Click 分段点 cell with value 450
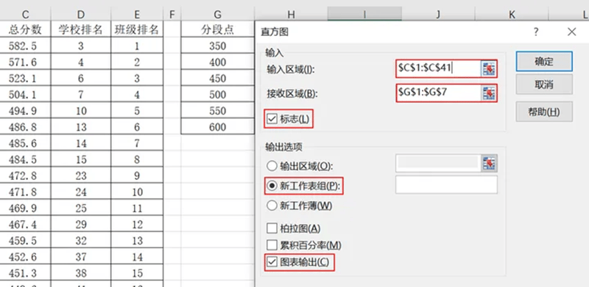The image size is (589, 287). (217, 78)
